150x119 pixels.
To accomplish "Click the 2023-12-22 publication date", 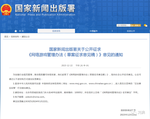I will (67, 65).
